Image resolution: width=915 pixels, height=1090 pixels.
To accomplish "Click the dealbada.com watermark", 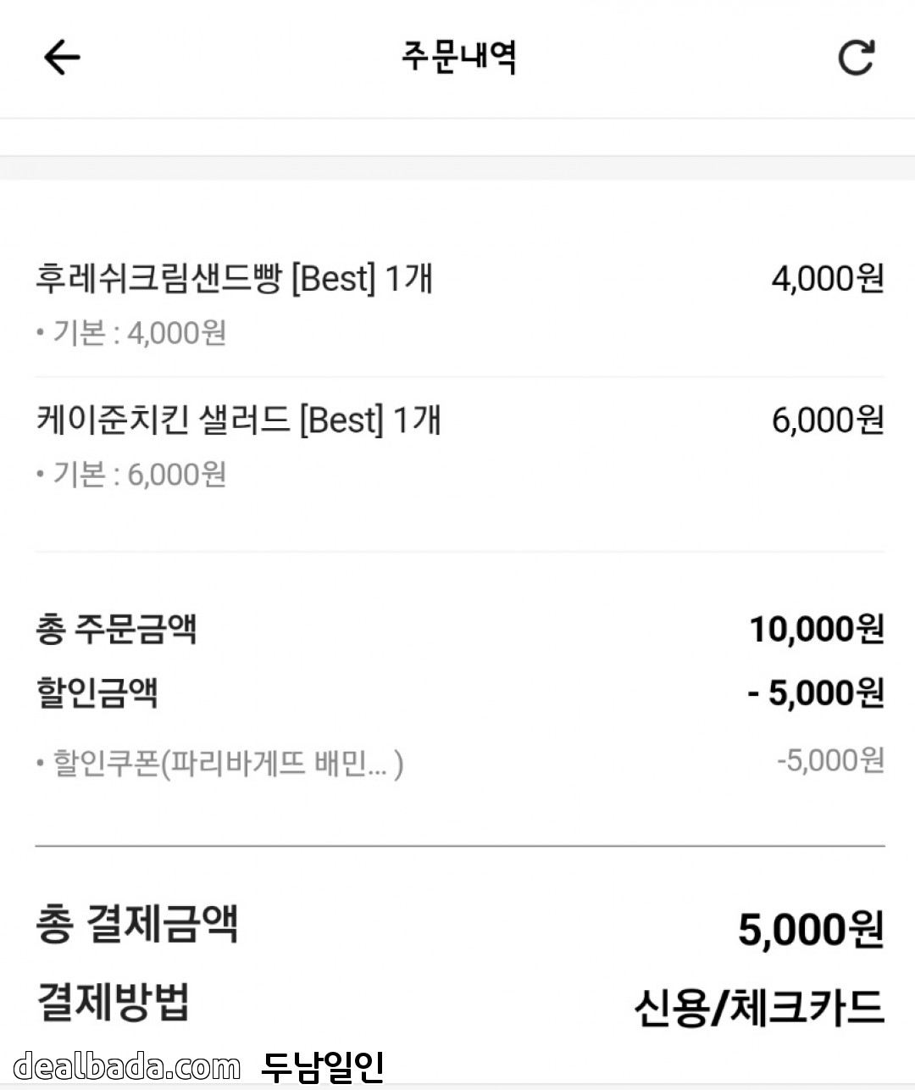I will coord(127,1066).
